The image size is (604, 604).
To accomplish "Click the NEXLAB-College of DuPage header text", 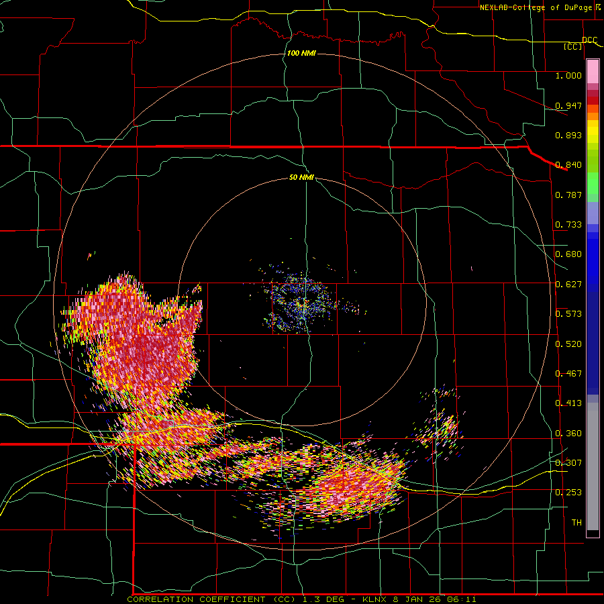I will (x=536, y=7).
